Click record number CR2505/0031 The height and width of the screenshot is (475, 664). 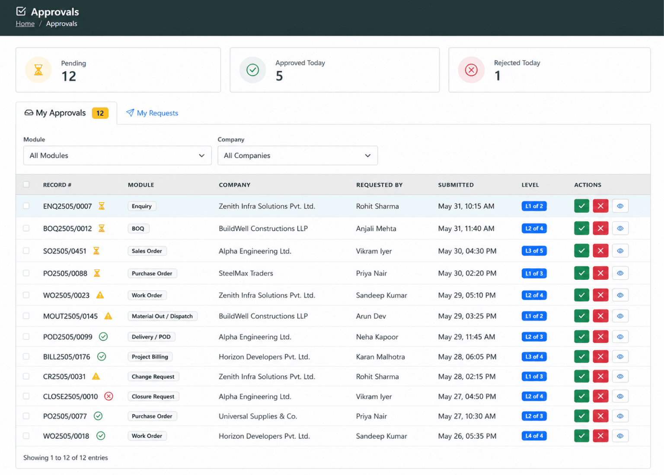coord(64,377)
